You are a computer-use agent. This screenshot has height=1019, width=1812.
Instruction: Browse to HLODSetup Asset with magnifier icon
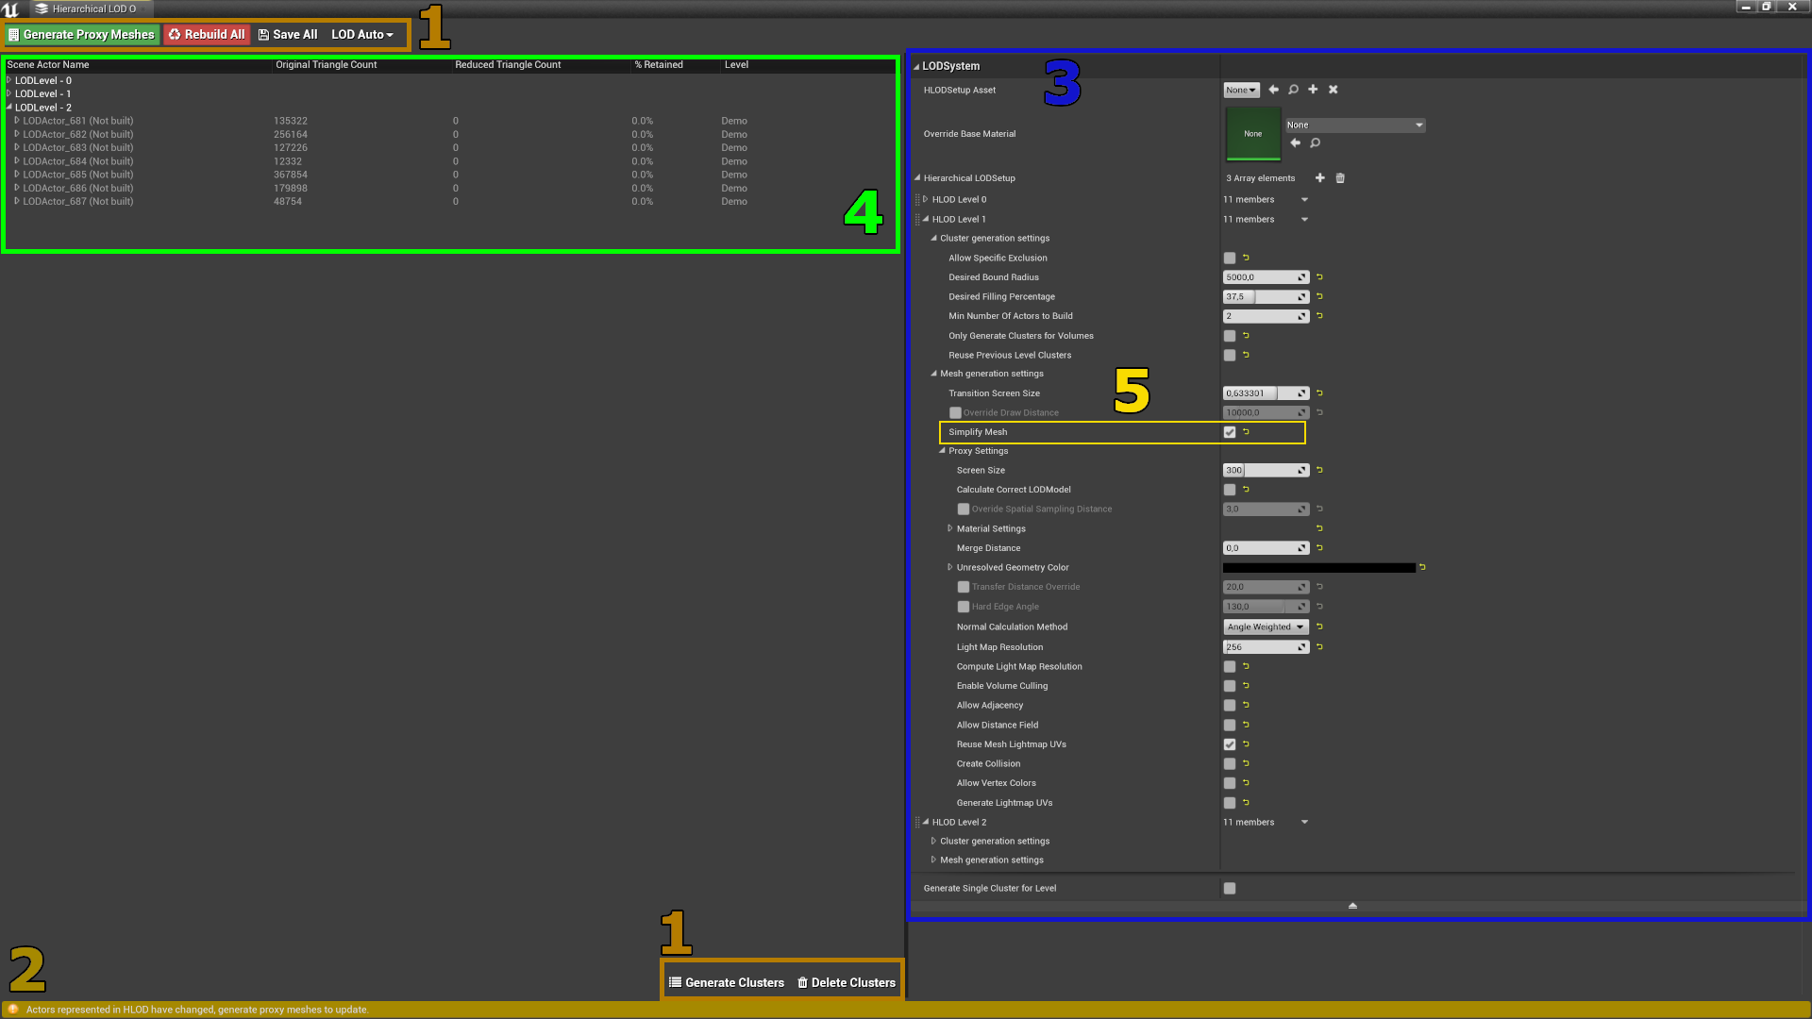click(x=1293, y=90)
